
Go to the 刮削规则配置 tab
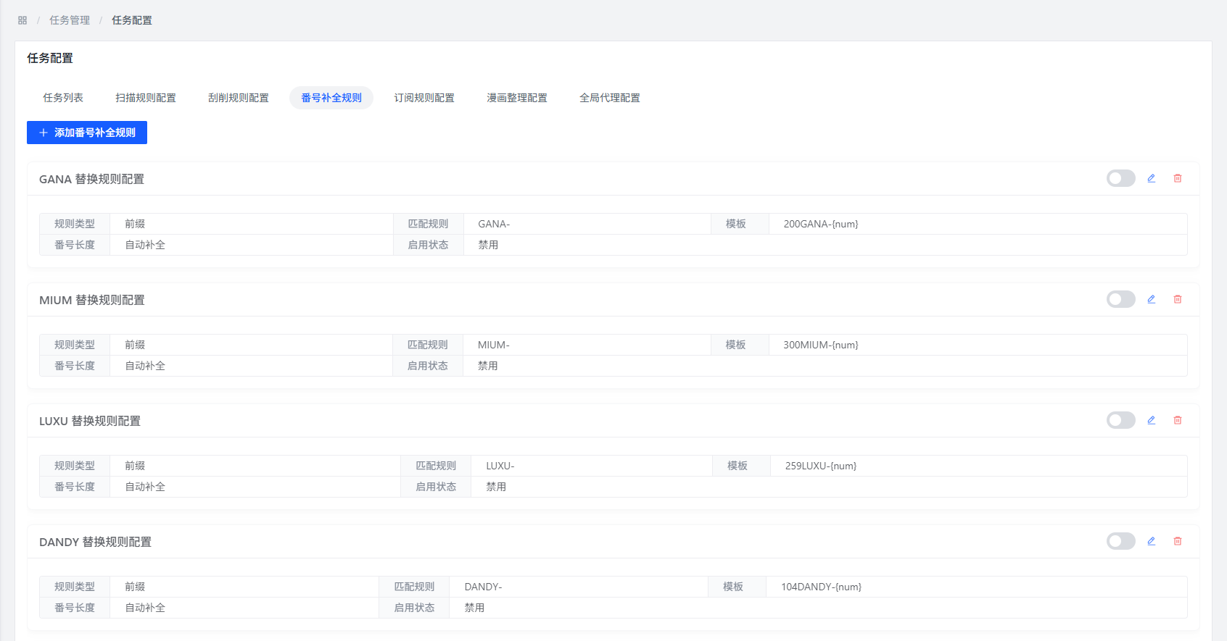click(239, 98)
